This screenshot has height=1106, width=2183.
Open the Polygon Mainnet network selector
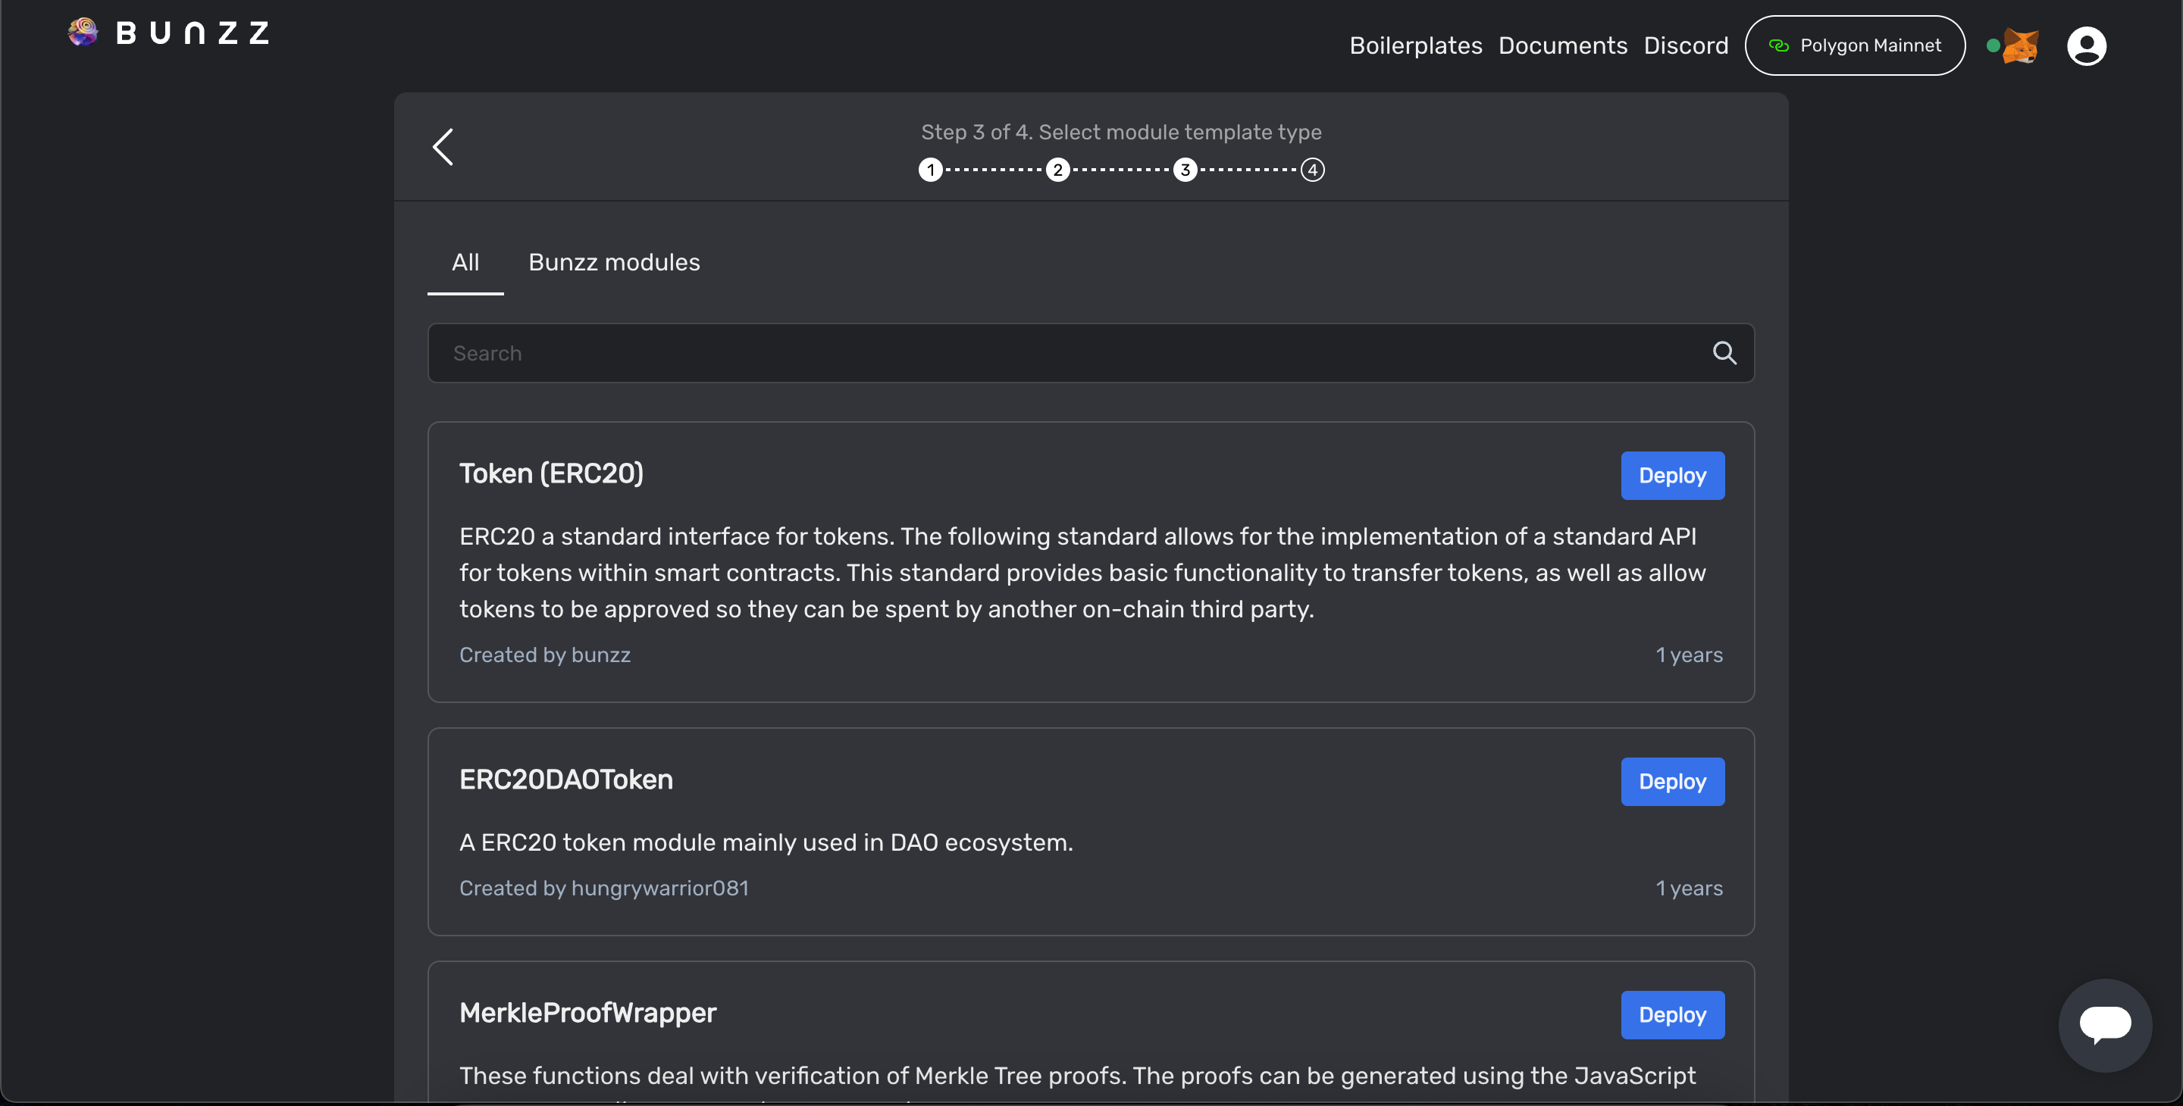(1854, 45)
